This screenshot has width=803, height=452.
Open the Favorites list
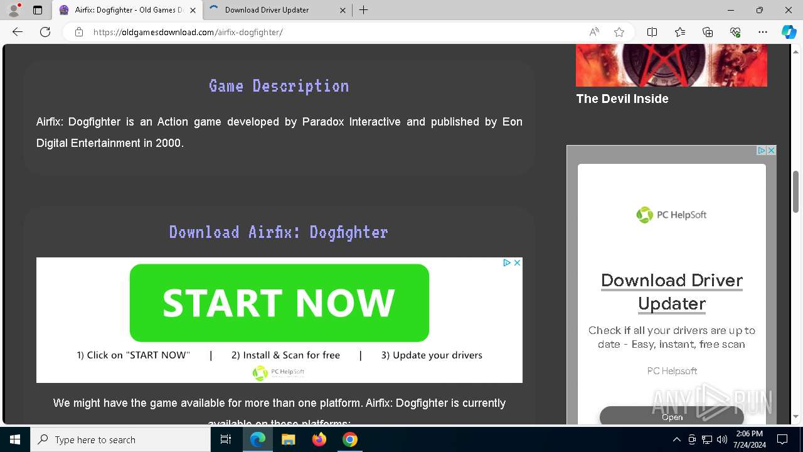680,32
